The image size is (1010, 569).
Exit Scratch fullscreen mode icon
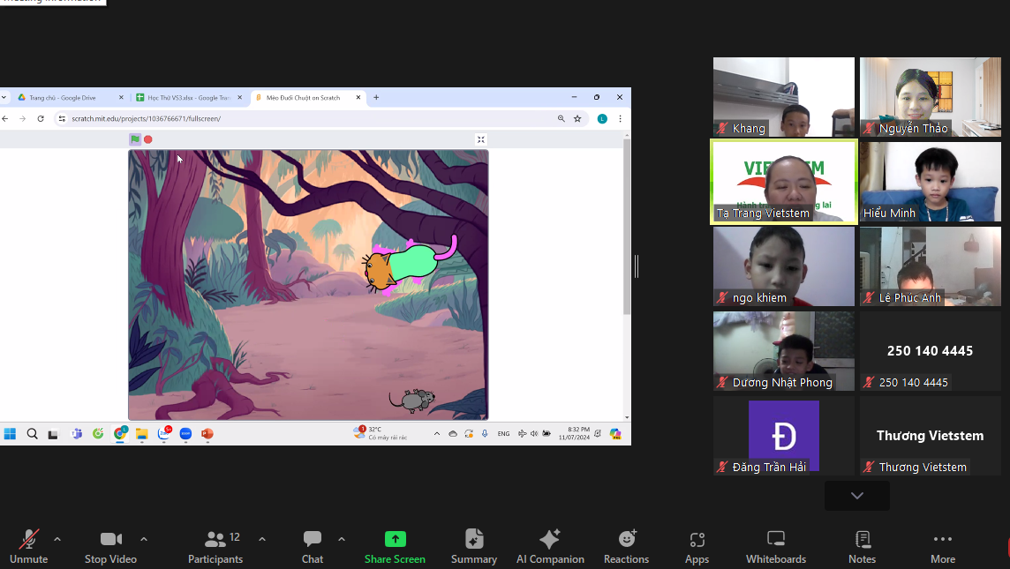click(480, 139)
